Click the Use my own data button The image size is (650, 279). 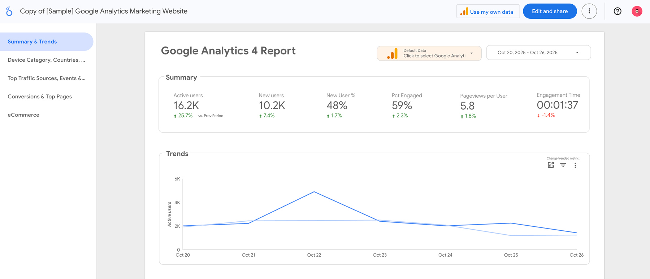pos(487,12)
